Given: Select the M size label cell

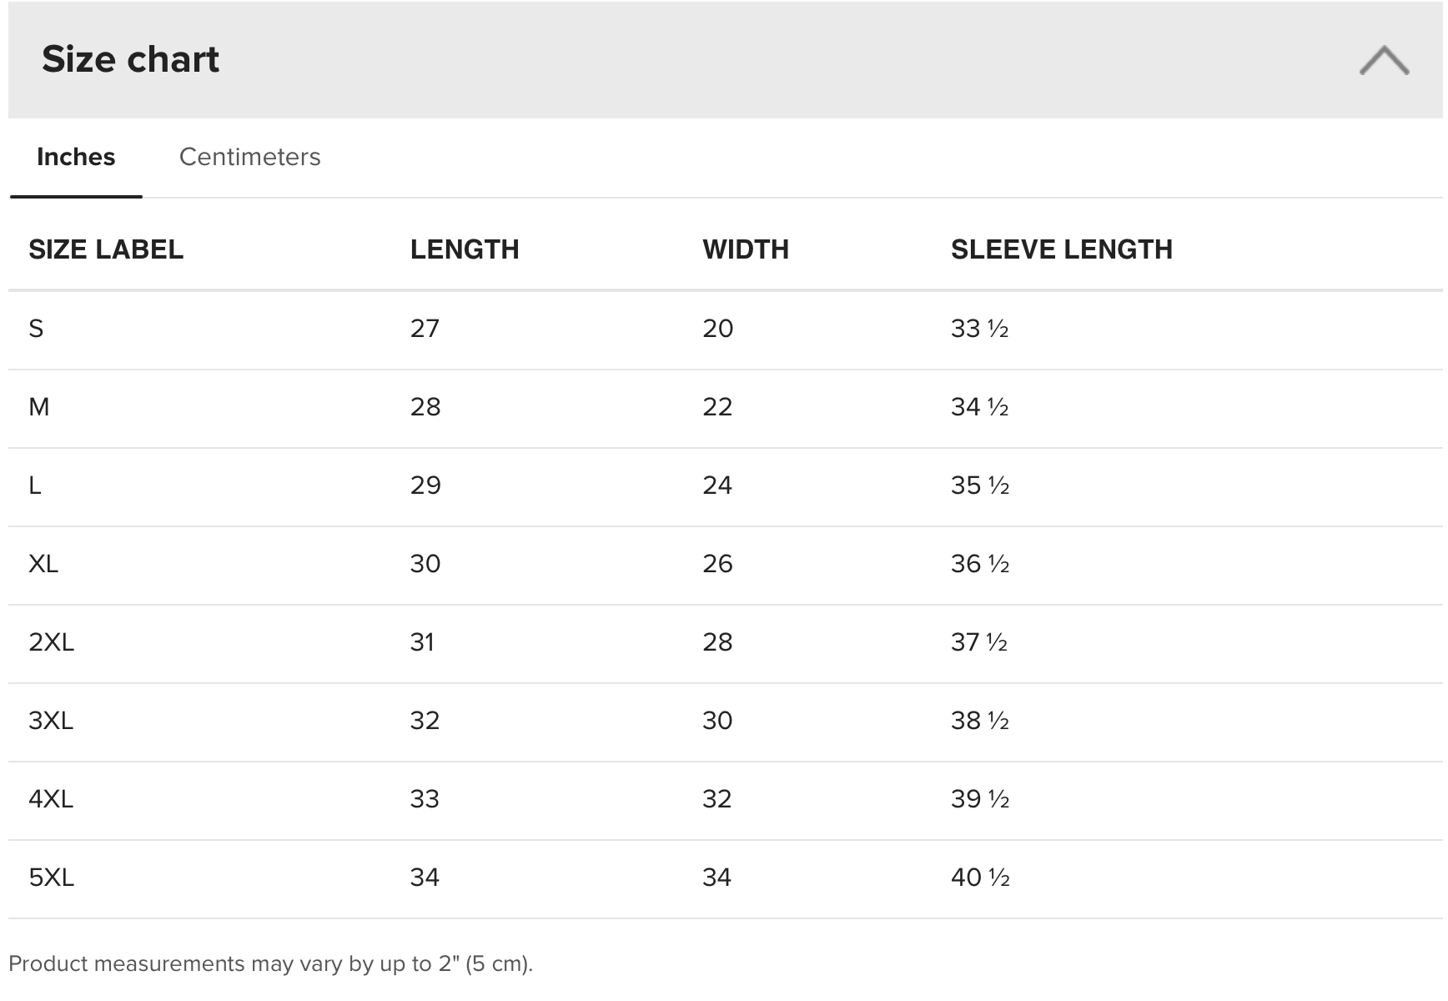Looking at the screenshot, I should (x=39, y=407).
